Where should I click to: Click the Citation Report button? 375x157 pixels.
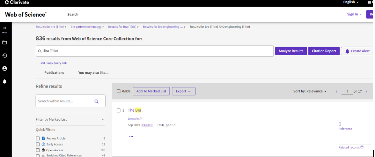[x=324, y=51]
